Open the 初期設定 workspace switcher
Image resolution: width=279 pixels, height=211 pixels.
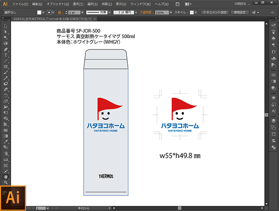[242, 4]
